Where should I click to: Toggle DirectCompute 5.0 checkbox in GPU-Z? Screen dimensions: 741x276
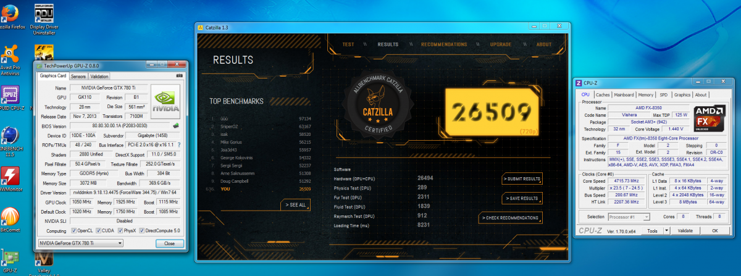[x=143, y=230]
